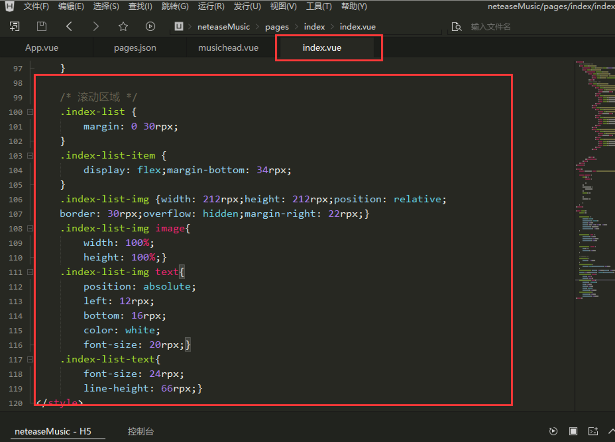This screenshot has height=442, width=615.
Task: Open the 工具(T) menu
Action: coord(319,6)
